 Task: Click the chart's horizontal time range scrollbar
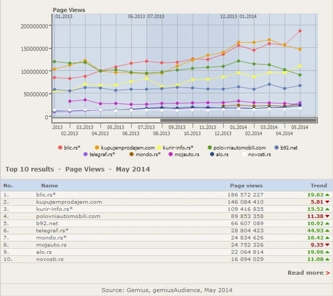(x=238, y=120)
